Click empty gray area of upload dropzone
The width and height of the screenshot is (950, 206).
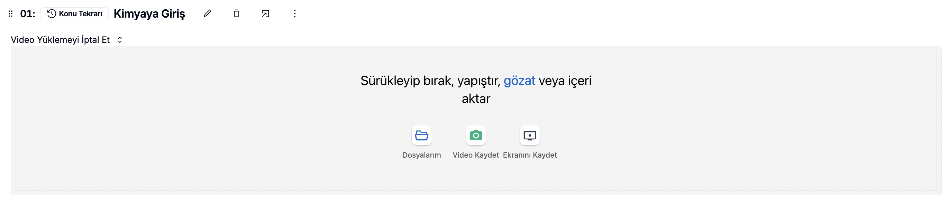[x=184, y=122]
